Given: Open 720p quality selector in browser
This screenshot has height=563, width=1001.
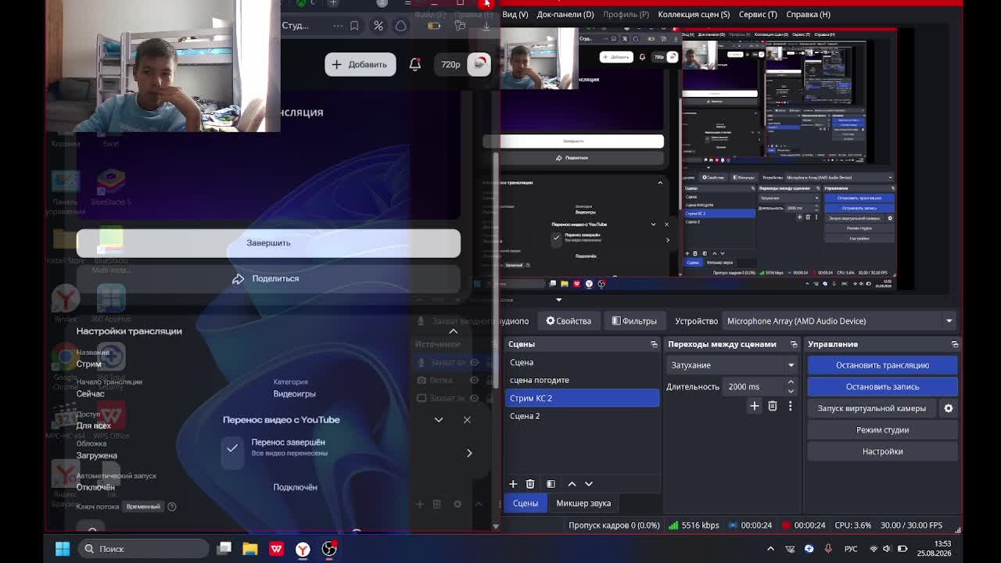Looking at the screenshot, I should pos(450,64).
